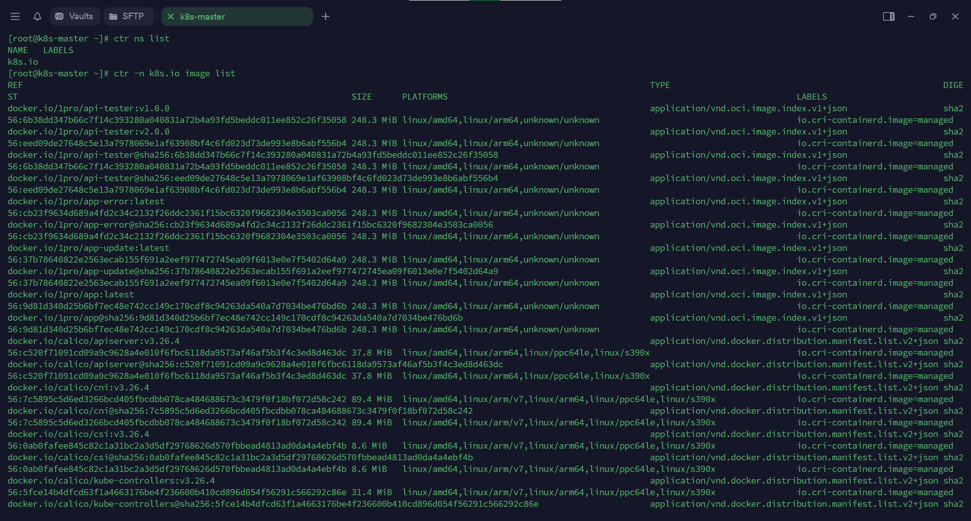Minimize the Termius window

[x=911, y=17]
